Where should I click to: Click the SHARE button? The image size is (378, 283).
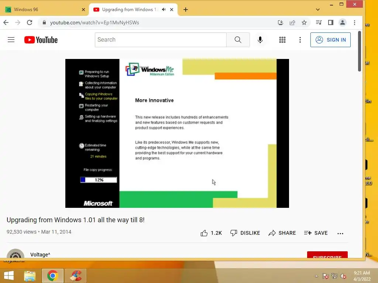tap(282, 233)
